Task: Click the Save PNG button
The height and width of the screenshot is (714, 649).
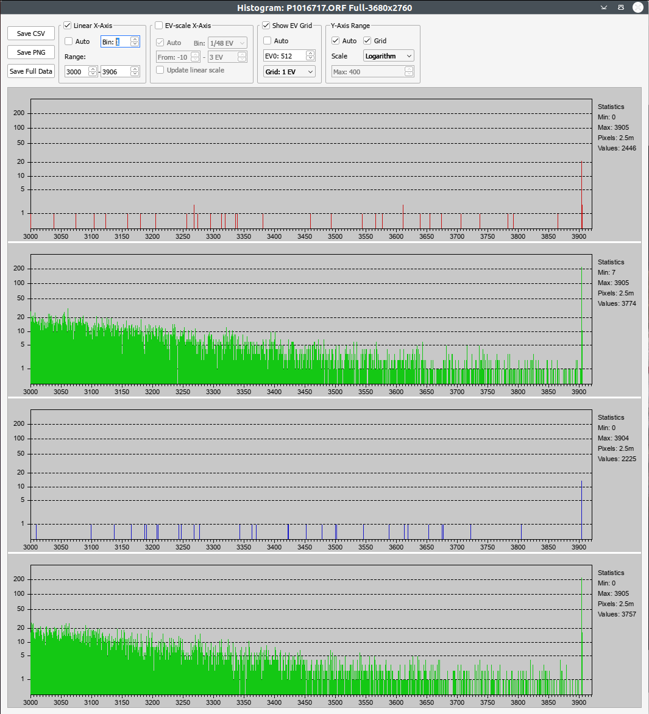Action: [x=31, y=52]
